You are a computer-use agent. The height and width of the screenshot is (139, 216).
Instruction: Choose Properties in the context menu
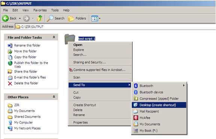tap(100, 123)
